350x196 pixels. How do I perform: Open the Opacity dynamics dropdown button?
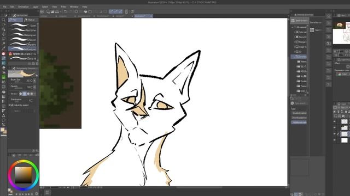pyautogui.click(x=34, y=87)
